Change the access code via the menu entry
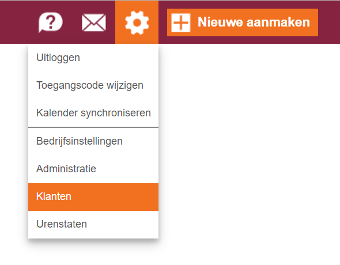Screen dimensions: 340x265 pos(93,85)
